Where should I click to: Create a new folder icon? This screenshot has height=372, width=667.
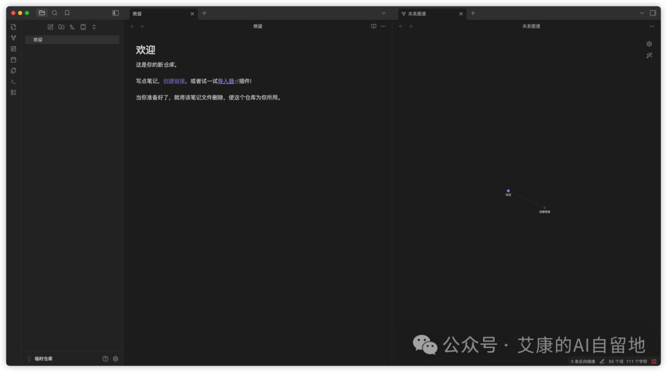(x=61, y=27)
